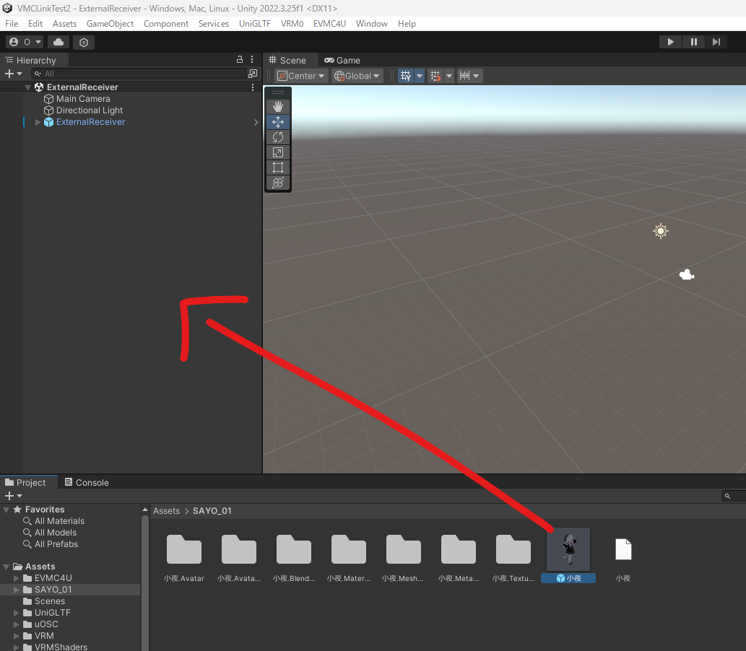Select the Hand tool in the Scene view
Screen dimensions: 746x651
tap(278, 106)
